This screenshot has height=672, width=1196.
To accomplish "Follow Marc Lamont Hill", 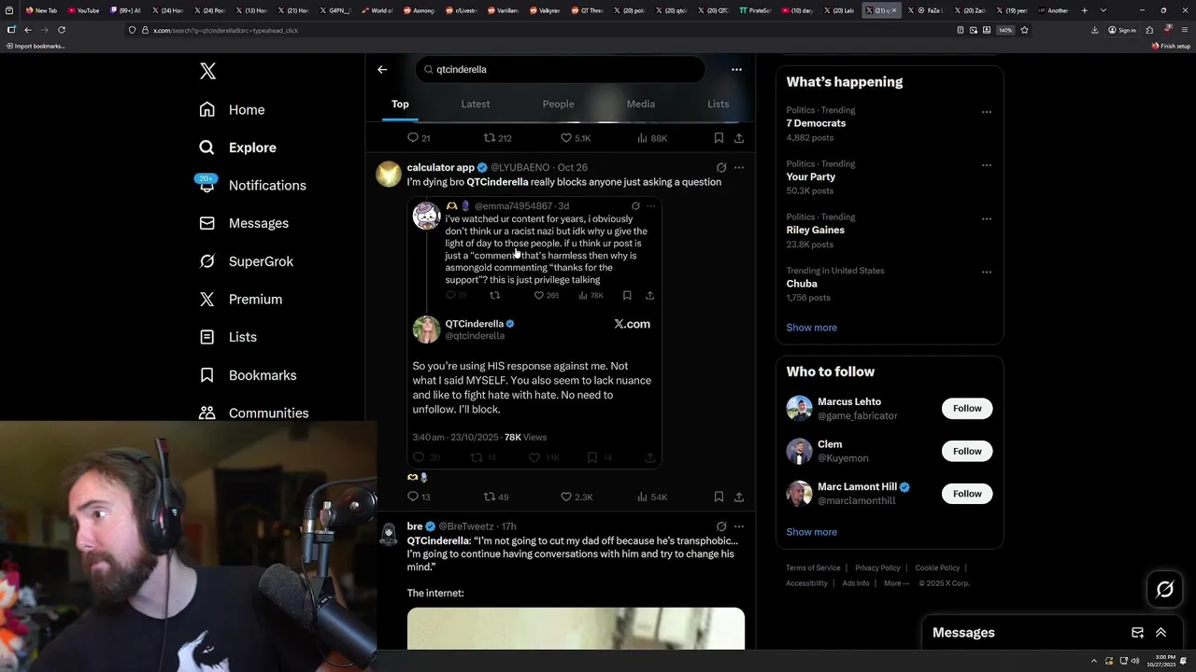I will [967, 494].
